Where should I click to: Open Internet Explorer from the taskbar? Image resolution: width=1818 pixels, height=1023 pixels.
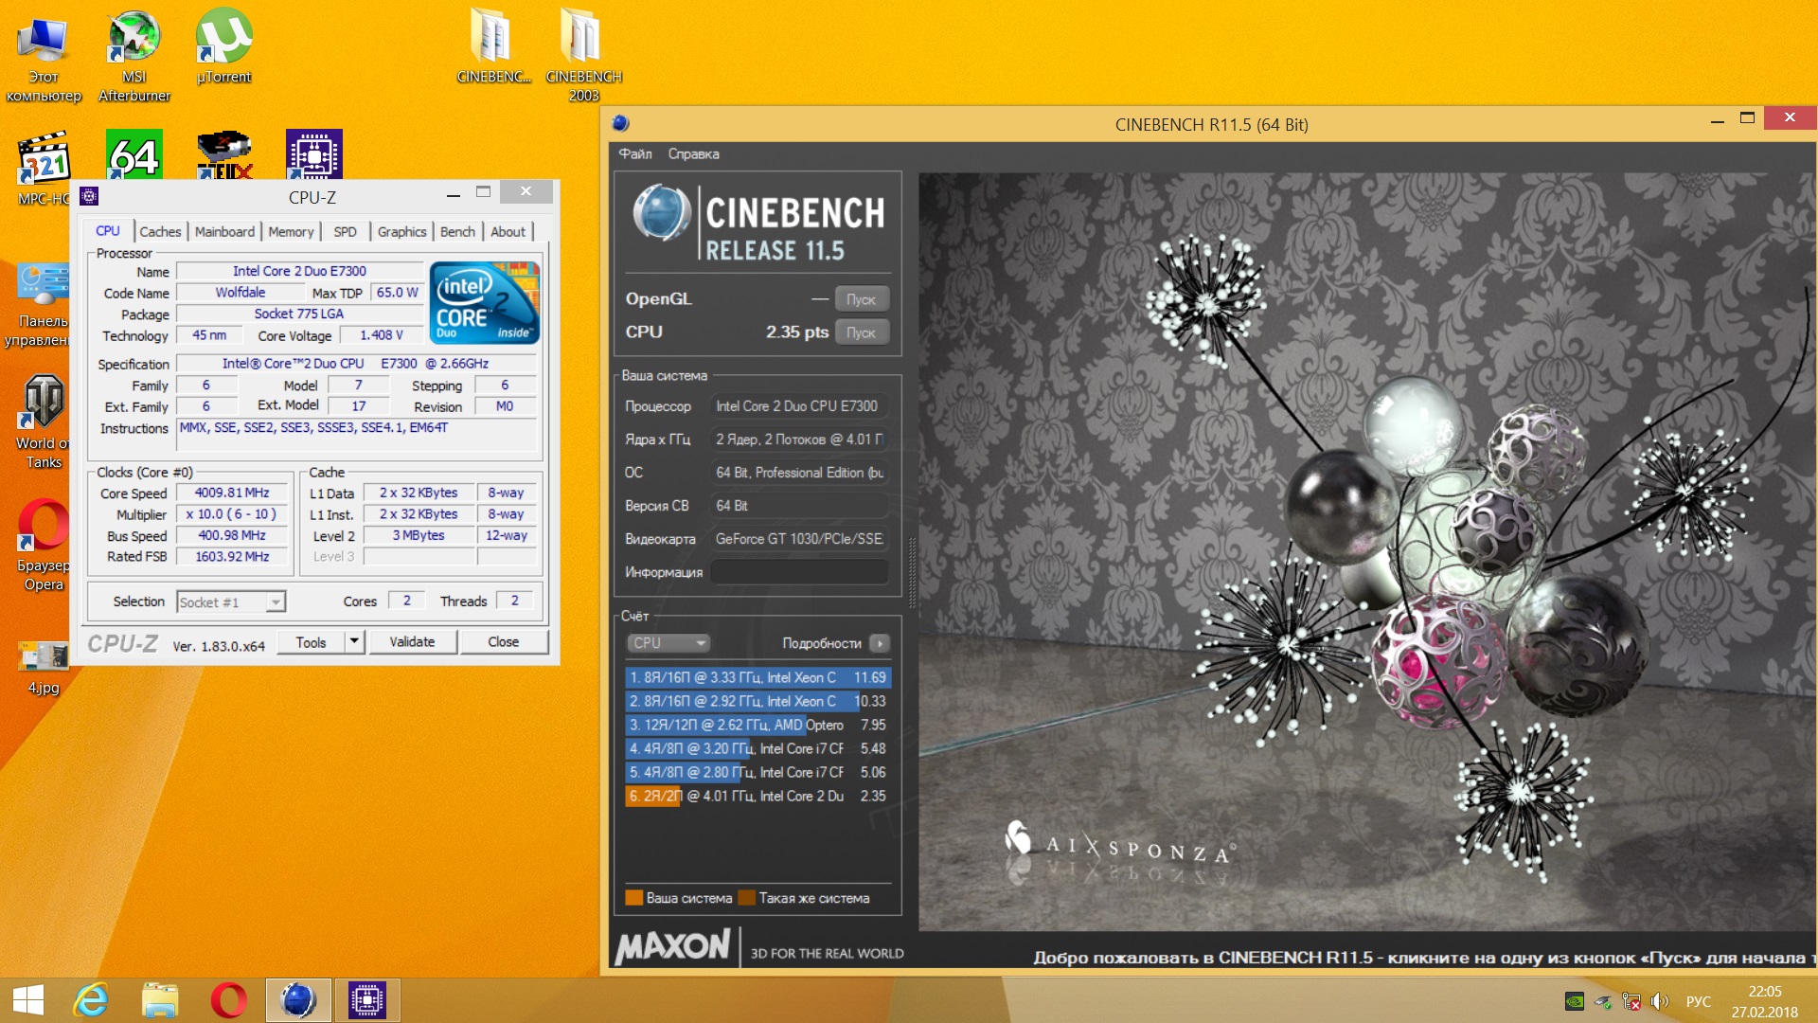coord(91,1000)
